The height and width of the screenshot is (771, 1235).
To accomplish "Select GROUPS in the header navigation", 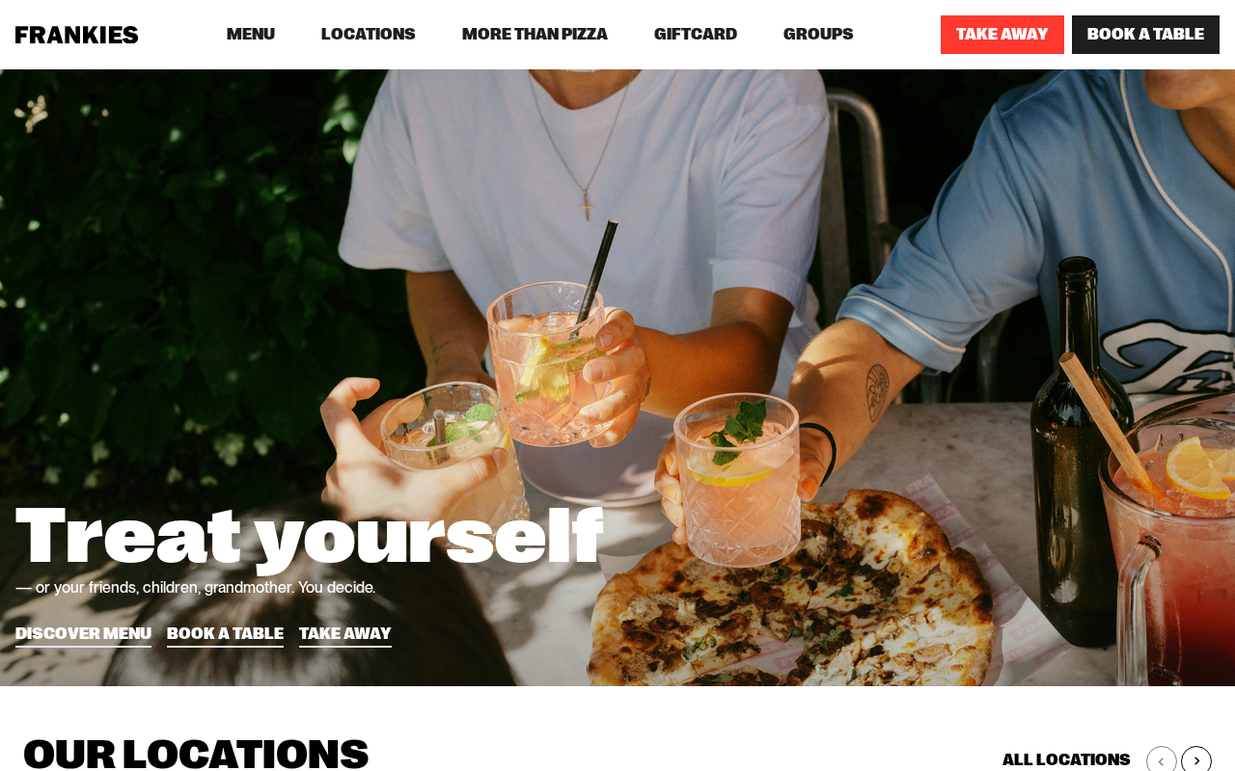I will (818, 35).
